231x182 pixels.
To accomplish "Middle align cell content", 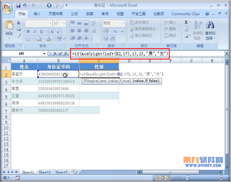I will (79, 23).
